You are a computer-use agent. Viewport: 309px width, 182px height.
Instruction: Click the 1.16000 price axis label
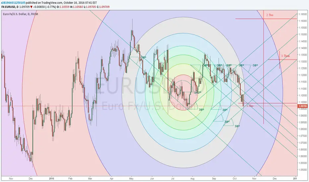(302, 21)
